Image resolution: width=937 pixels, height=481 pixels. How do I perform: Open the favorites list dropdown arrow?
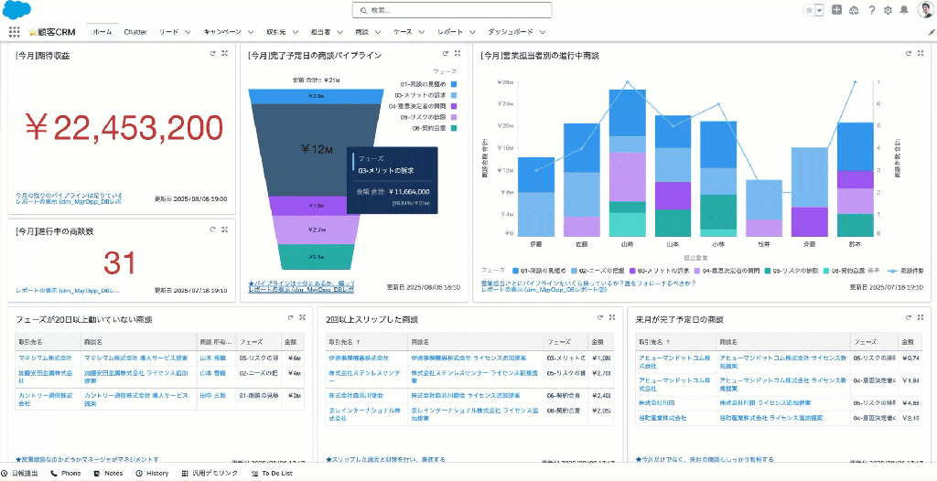pyautogui.click(x=819, y=10)
